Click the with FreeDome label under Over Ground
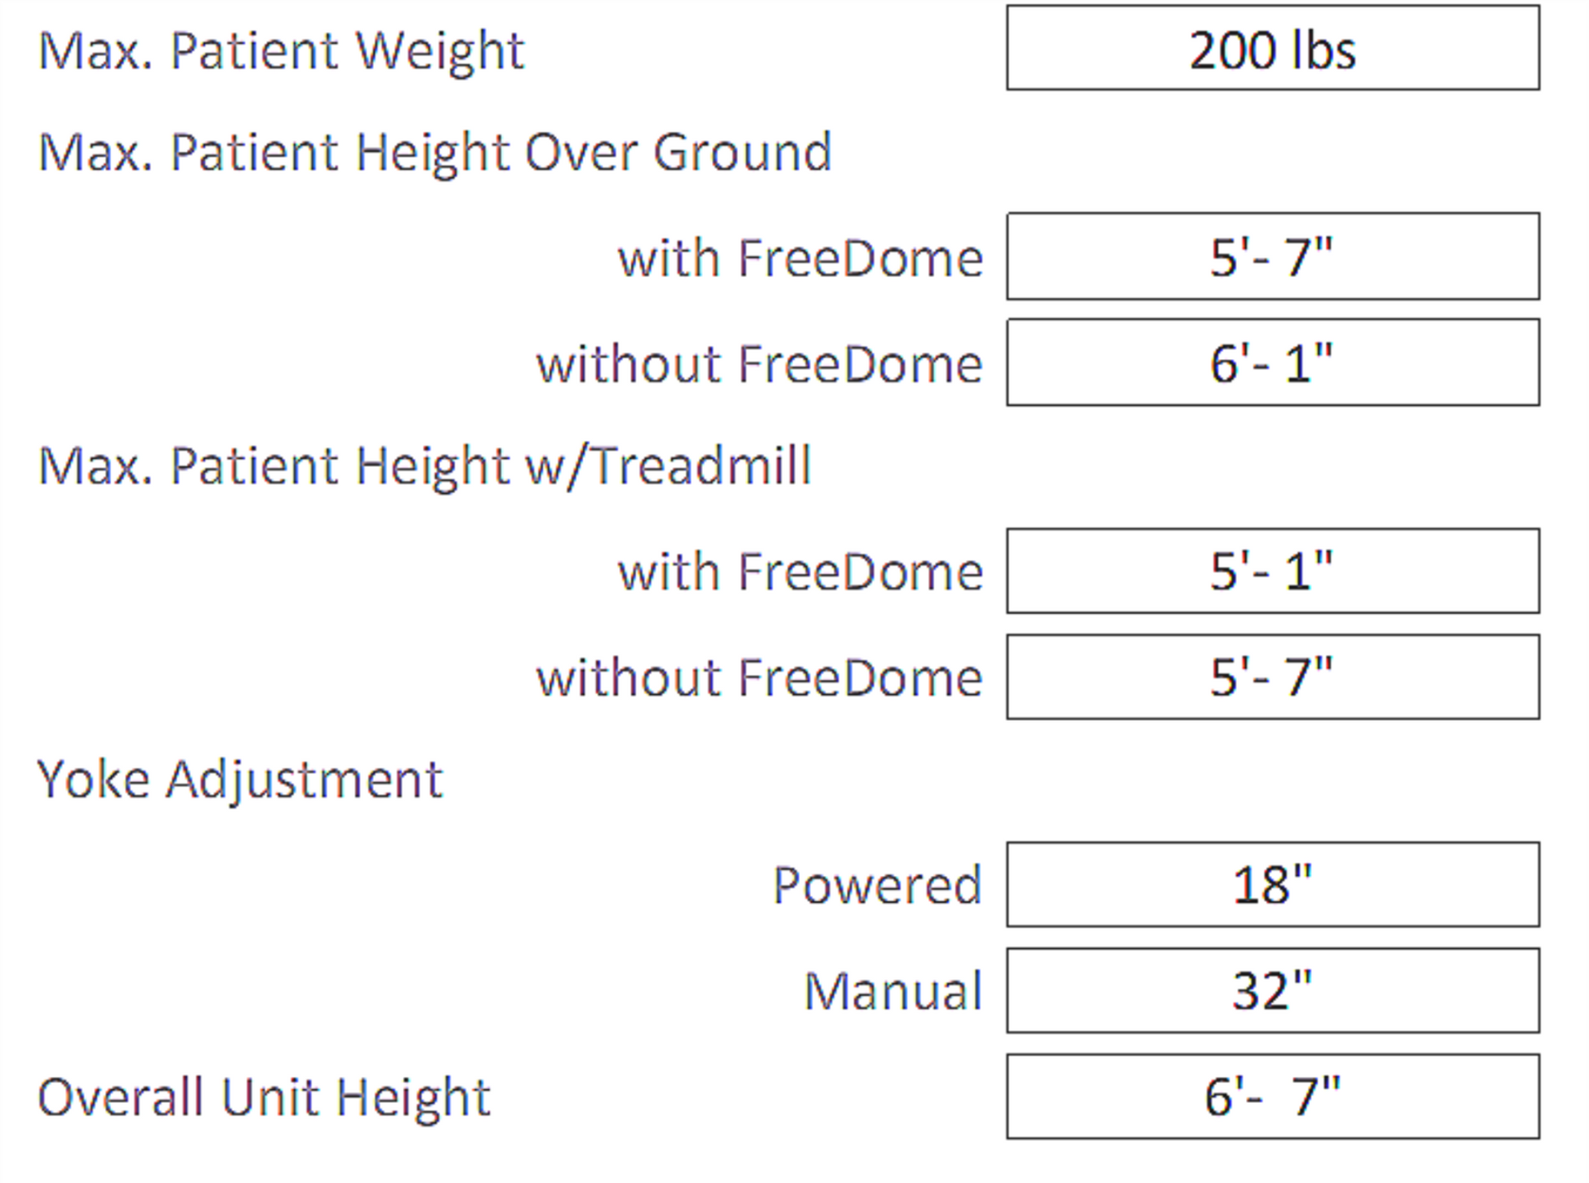Image resolution: width=1589 pixels, height=1183 pixels. (x=800, y=258)
